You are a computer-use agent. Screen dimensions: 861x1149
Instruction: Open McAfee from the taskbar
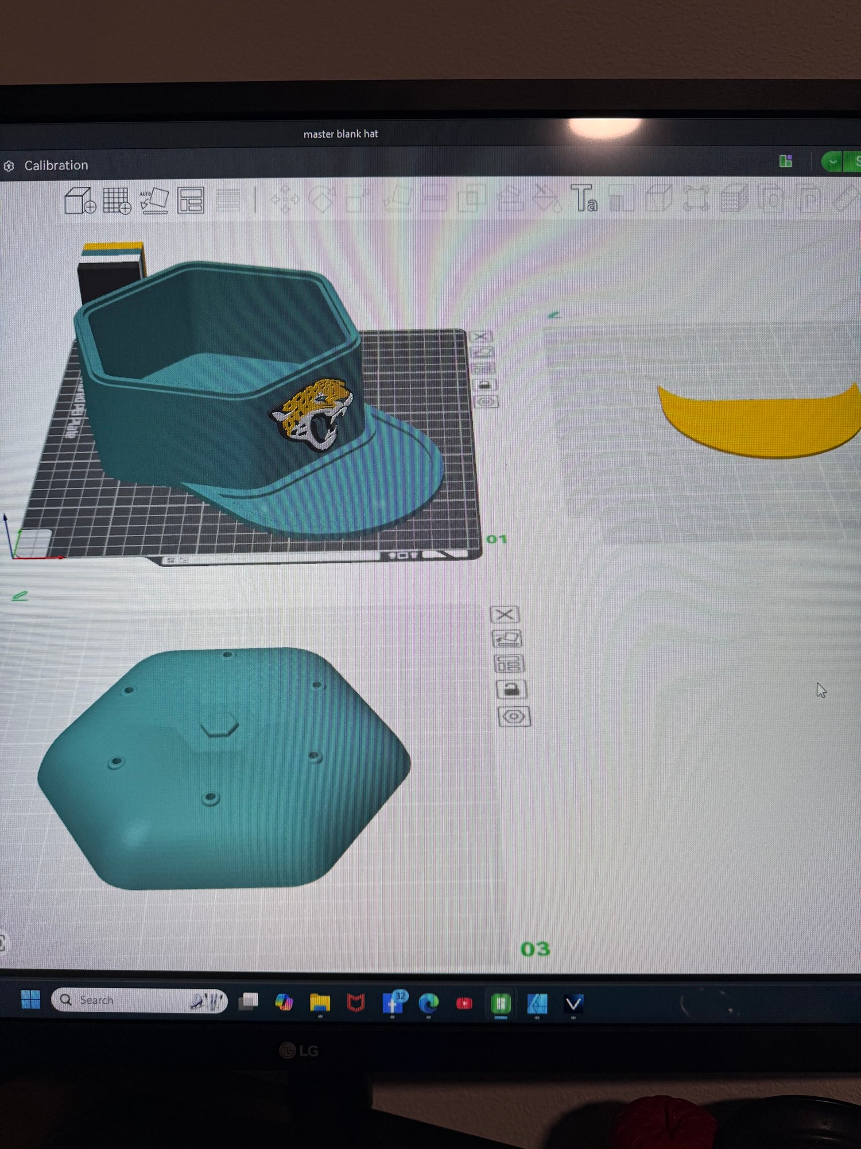pos(356,1003)
